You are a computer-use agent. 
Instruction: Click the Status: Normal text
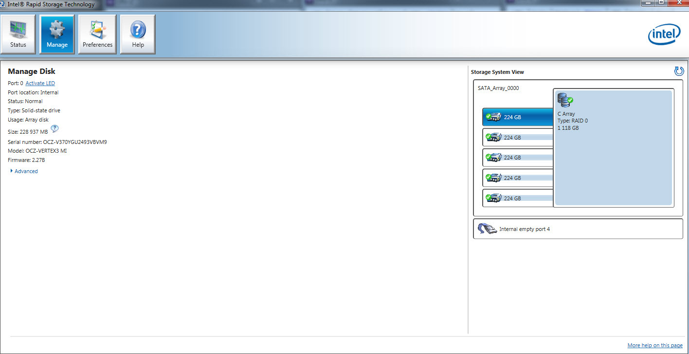(x=25, y=101)
